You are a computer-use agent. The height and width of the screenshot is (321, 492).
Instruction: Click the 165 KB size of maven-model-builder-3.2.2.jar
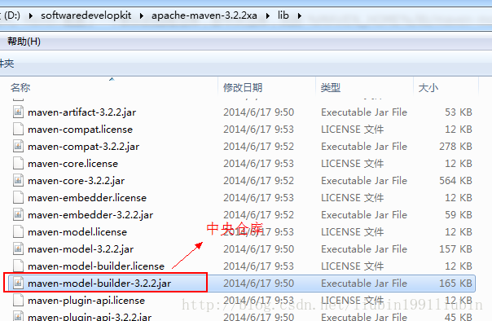pyautogui.click(x=455, y=283)
